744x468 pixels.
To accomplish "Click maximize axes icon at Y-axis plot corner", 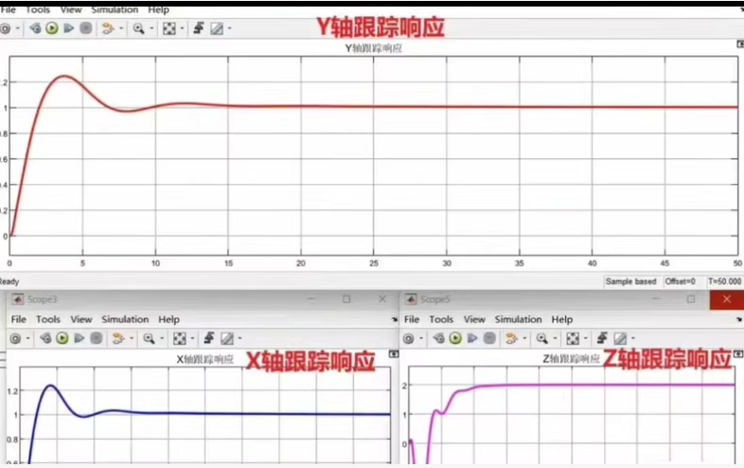I will coord(740,44).
